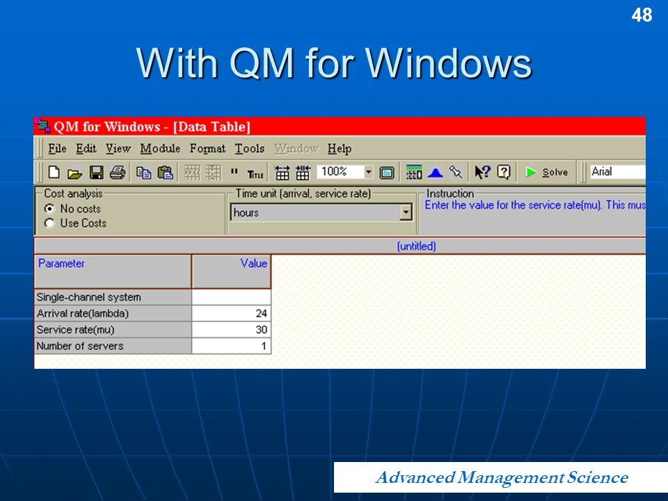
Task: Click the New file icon
Action: point(54,173)
